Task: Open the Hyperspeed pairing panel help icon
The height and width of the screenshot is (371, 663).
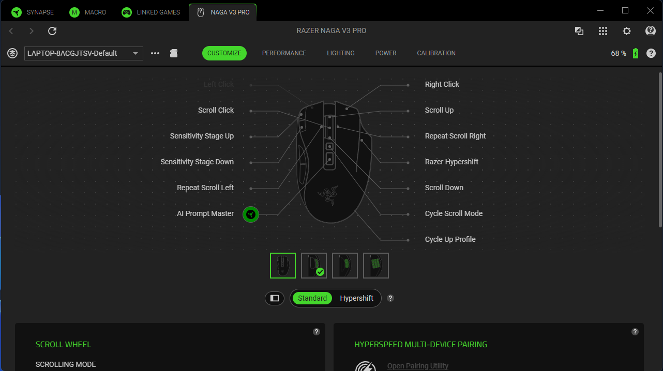Action: pyautogui.click(x=635, y=332)
